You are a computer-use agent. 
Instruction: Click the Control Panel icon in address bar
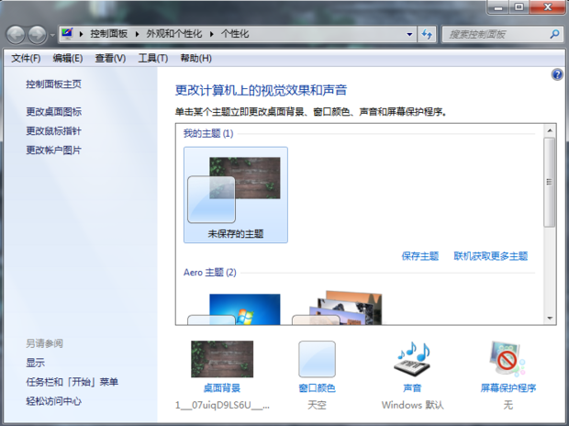[x=67, y=33]
